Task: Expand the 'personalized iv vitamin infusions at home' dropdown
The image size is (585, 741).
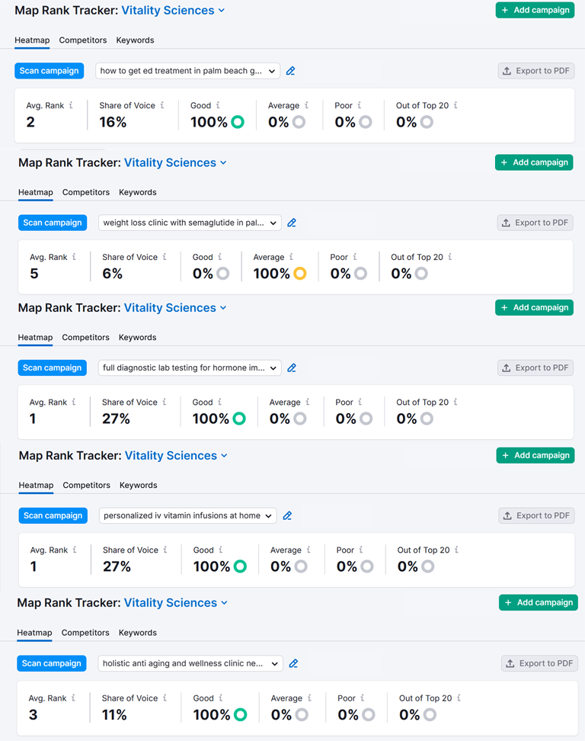Action: (x=187, y=515)
